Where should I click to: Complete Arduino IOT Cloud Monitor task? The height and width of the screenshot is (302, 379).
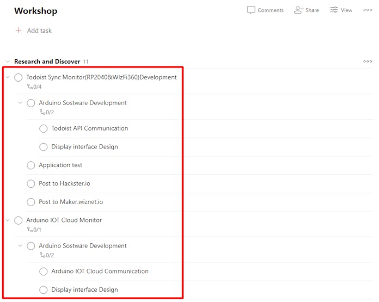tap(19, 220)
